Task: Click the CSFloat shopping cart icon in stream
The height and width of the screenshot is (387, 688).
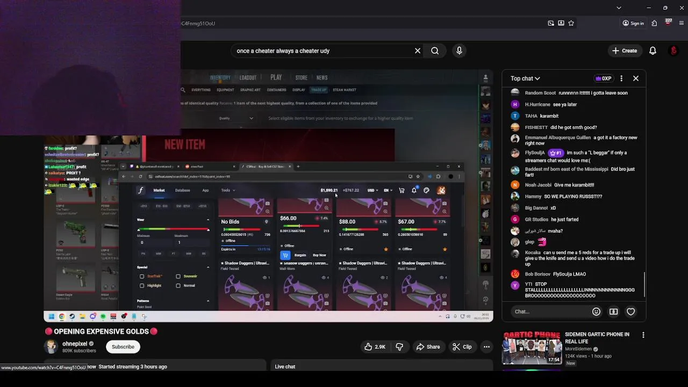Action: [402, 190]
